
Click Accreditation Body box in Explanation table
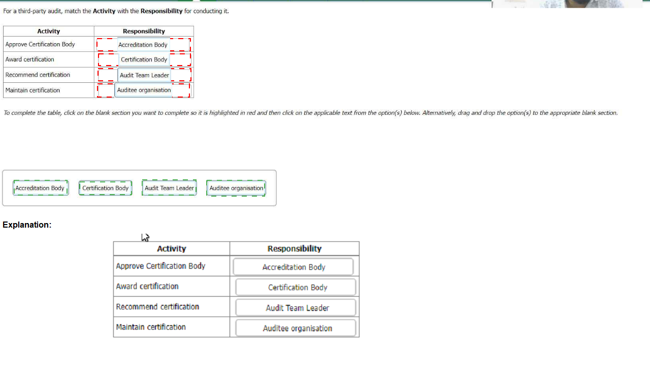tap(294, 267)
